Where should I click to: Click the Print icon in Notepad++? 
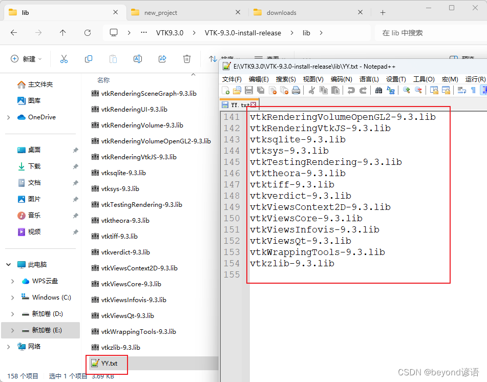pyautogui.click(x=295, y=90)
